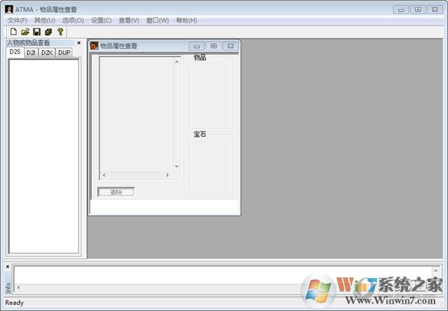Click the stacked items toolbar icon

[49, 31]
